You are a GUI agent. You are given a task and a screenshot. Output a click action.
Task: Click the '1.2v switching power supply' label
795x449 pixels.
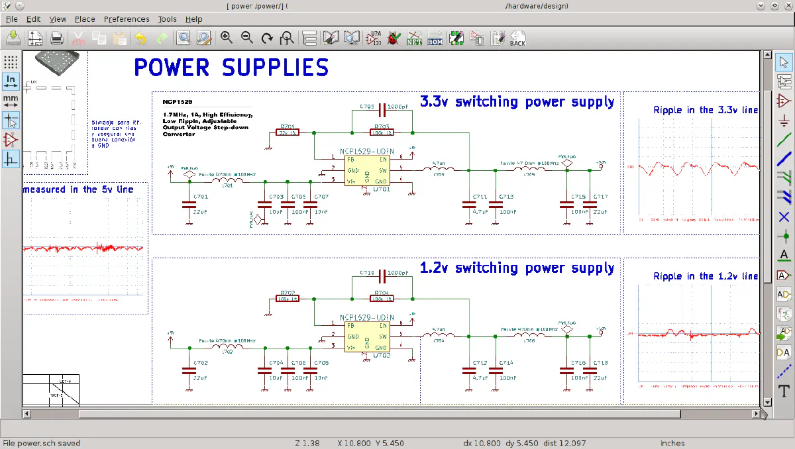tap(517, 268)
